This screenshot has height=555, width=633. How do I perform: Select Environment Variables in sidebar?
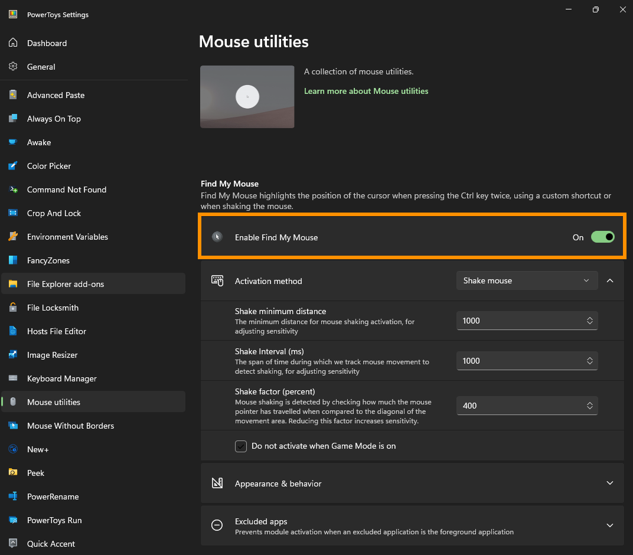coord(93,237)
